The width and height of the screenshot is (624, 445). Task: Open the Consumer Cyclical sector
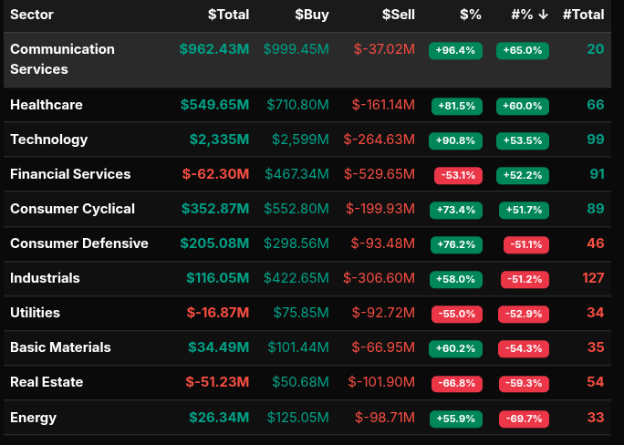[x=72, y=209]
